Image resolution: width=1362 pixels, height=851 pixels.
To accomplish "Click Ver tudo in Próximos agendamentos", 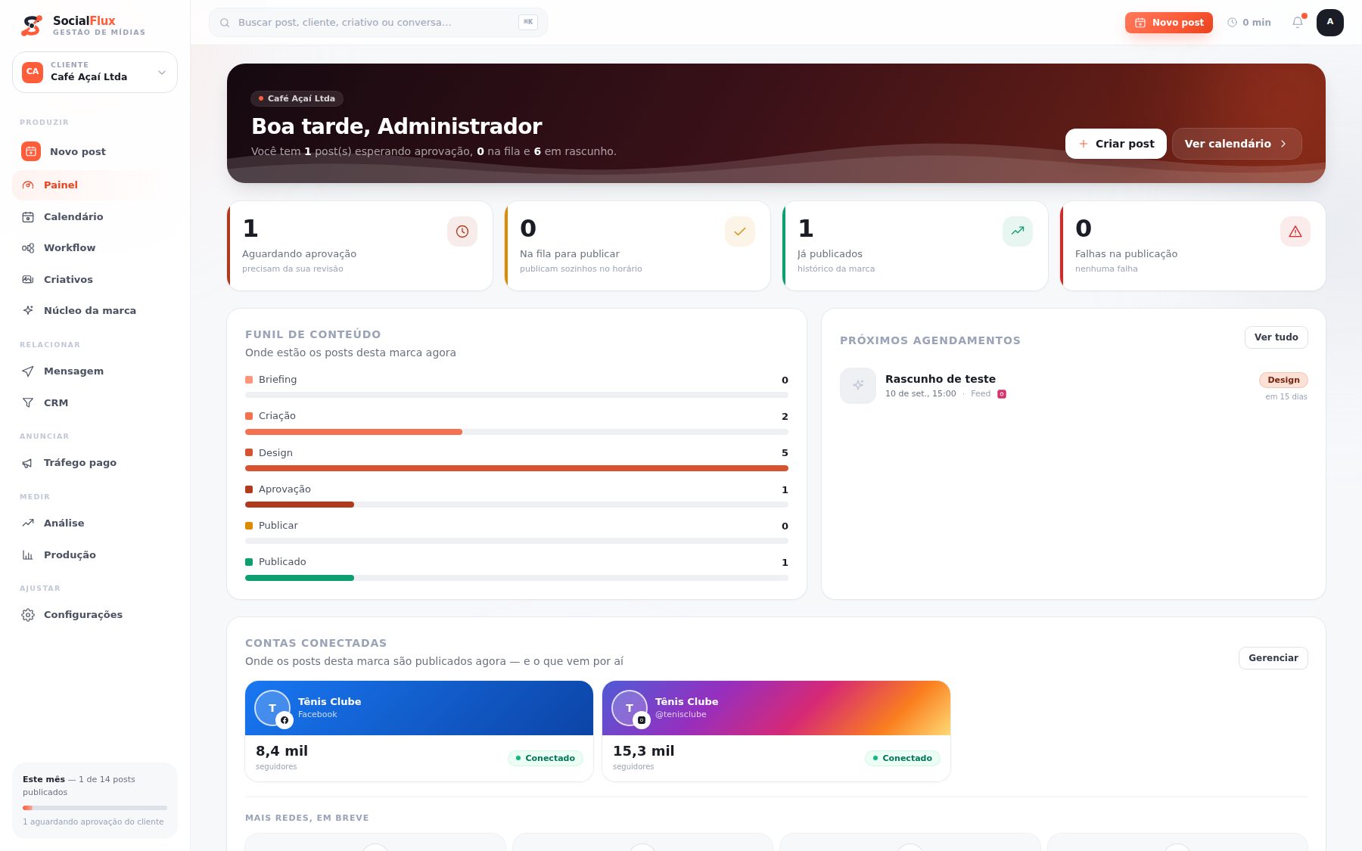I will click(x=1276, y=337).
